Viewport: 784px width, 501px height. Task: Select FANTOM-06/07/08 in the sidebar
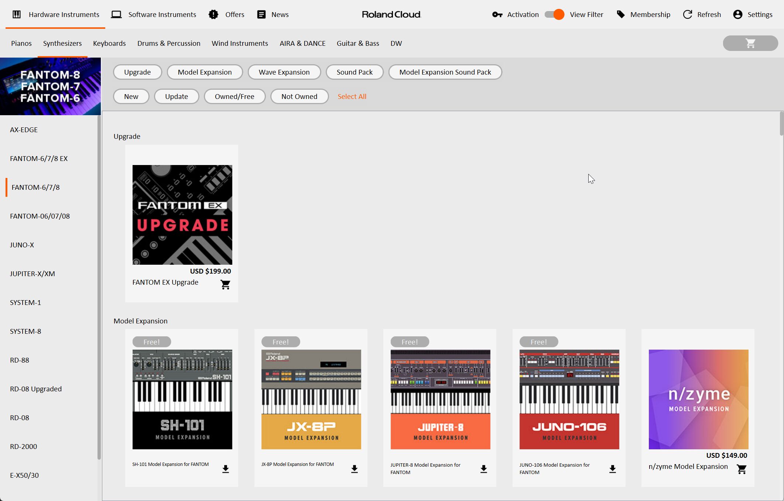40,216
